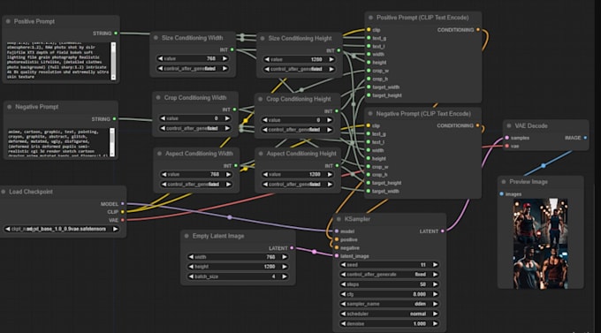The image size is (601, 333).
Task: Click the Positive Prompt text box scrollbar
Action: (x=113, y=61)
